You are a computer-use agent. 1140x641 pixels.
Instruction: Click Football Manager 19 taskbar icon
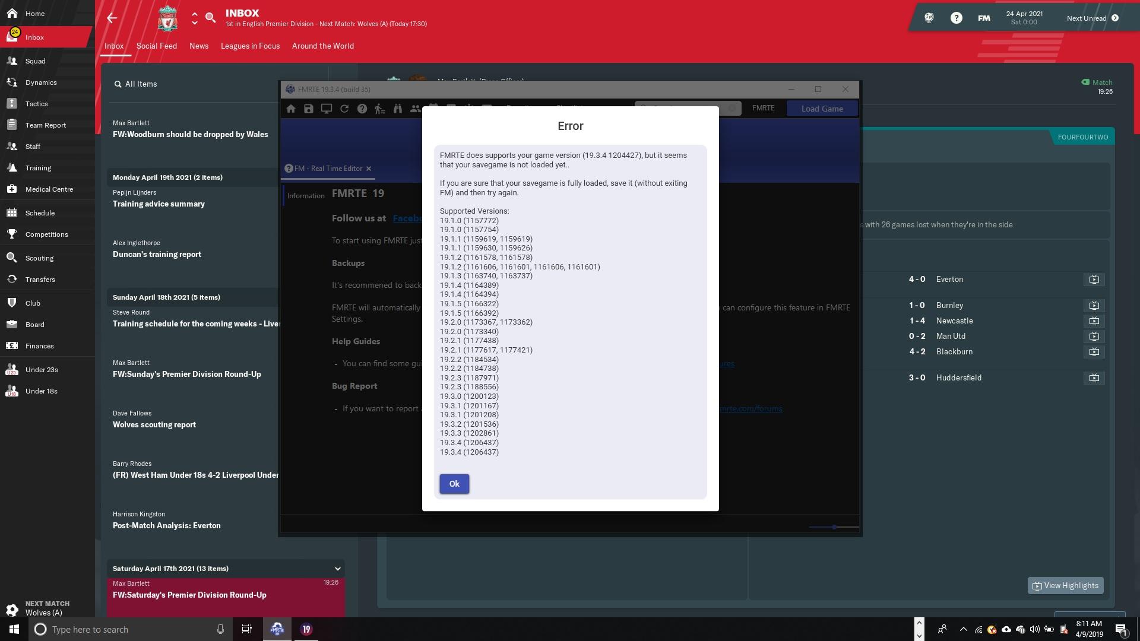click(306, 629)
